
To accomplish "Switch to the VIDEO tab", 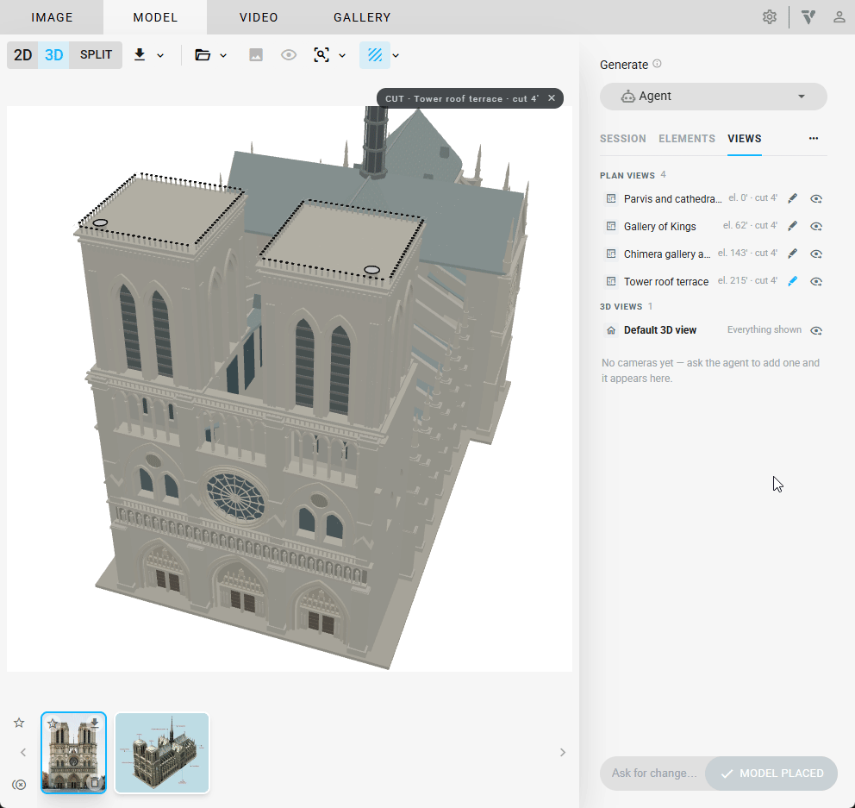I will (259, 17).
